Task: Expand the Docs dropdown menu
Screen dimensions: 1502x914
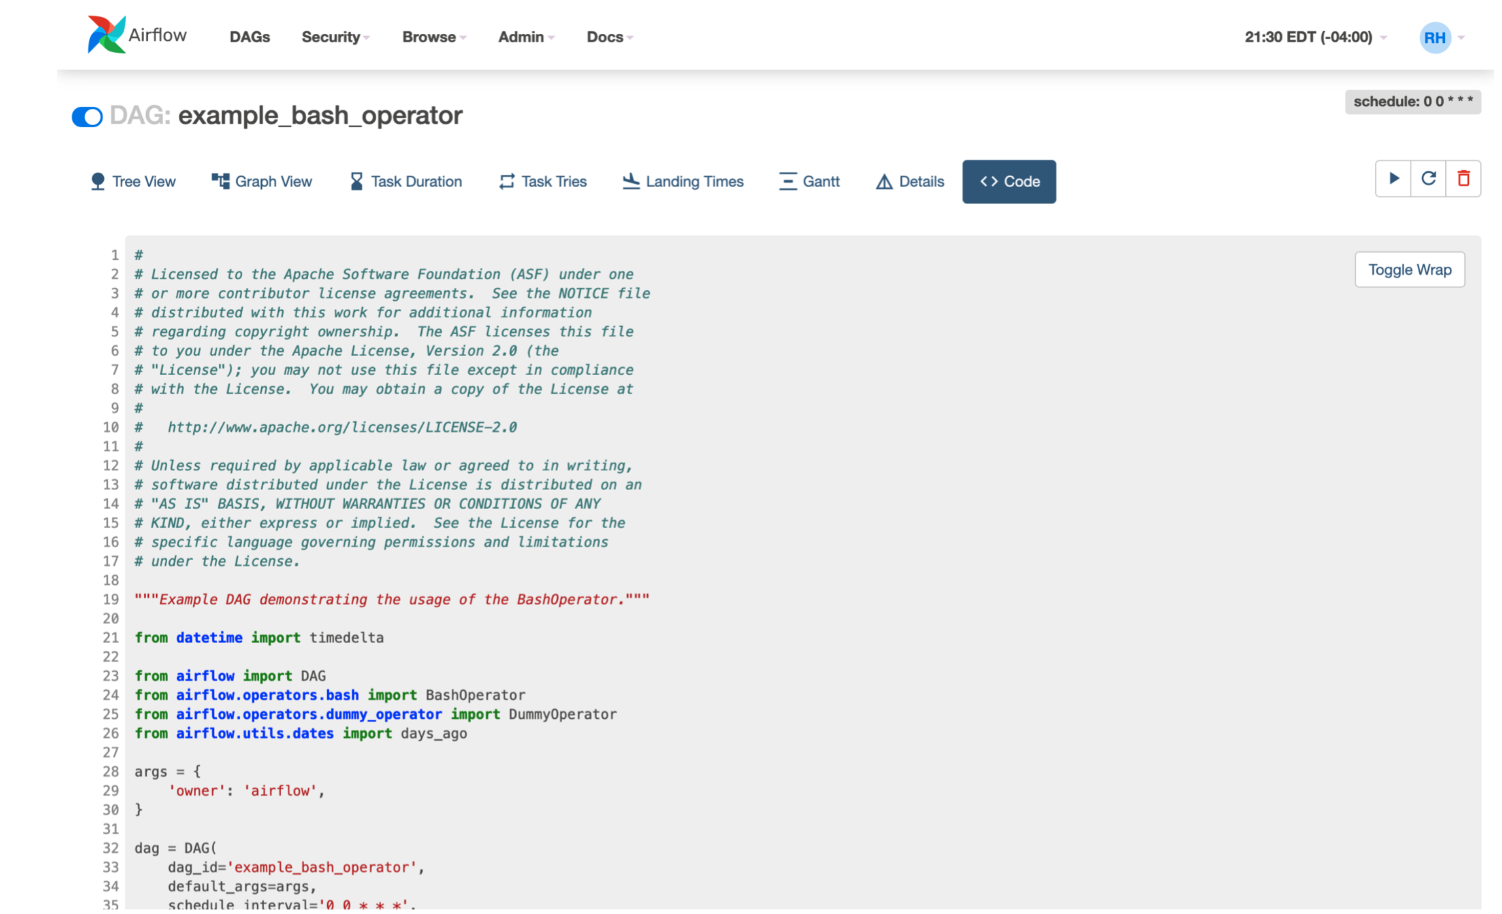Action: click(609, 37)
